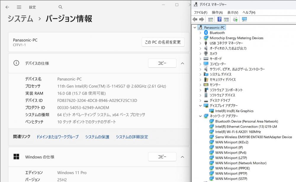Click the keyboard category icon
Screen dimensions: 296x182
pyautogui.click(x=206, y=59)
